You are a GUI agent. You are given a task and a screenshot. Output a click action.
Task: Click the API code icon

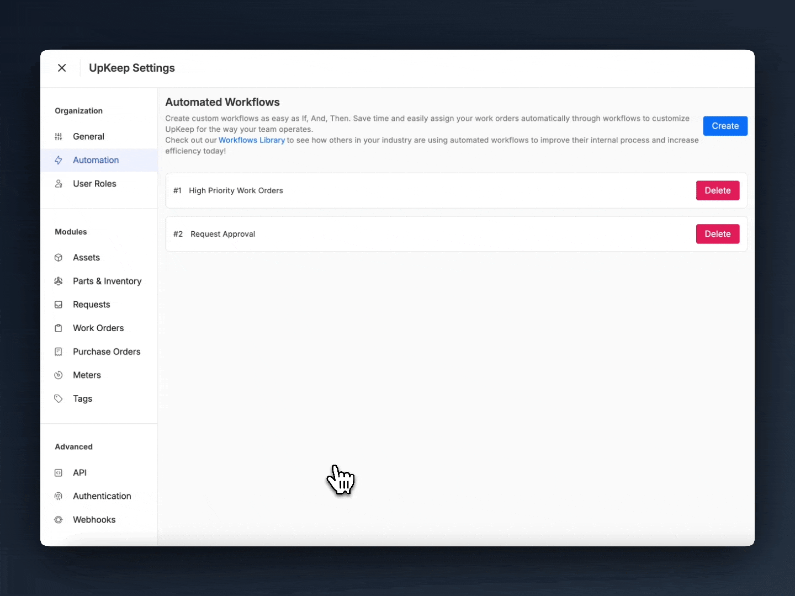coord(59,473)
